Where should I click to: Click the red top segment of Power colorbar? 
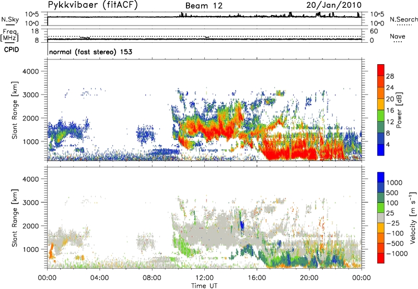click(381, 70)
